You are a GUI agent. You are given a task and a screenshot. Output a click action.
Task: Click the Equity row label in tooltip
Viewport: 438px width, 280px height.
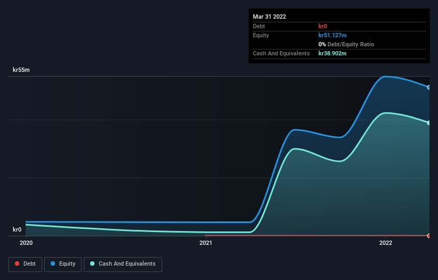pos(261,35)
